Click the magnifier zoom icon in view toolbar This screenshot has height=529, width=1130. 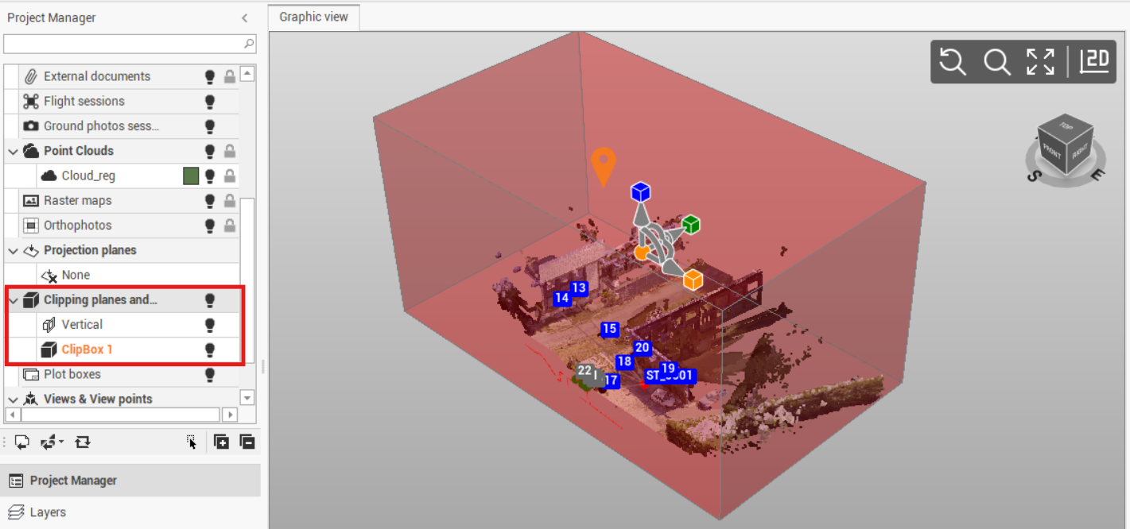(x=996, y=61)
